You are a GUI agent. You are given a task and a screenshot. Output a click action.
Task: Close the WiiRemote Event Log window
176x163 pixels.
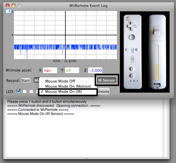7,5
